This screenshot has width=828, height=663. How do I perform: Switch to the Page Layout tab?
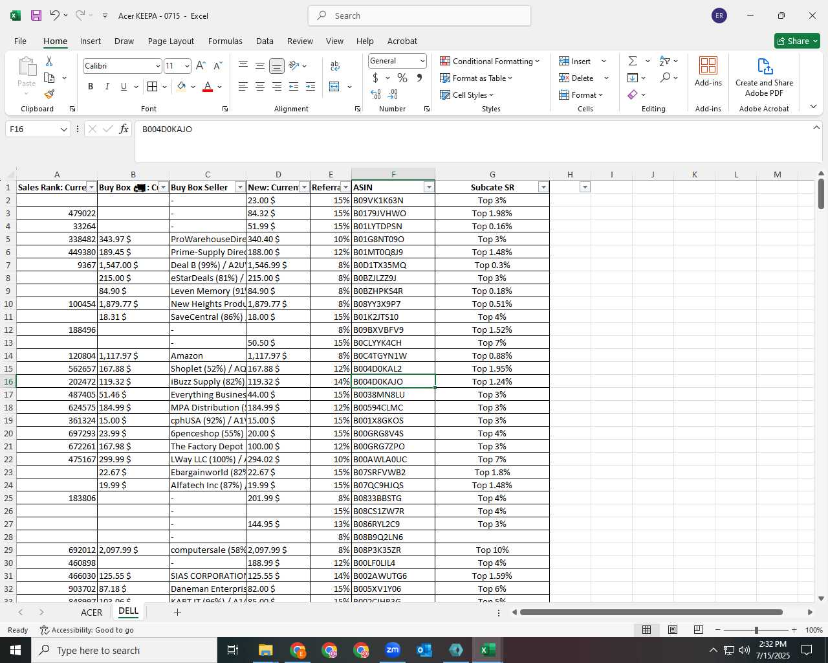(x=171, y=41)
